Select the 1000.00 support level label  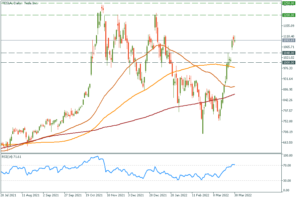click(288, 62)
